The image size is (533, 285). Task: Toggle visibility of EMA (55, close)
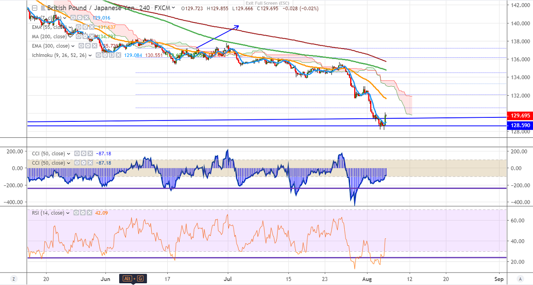click(78, 27)
